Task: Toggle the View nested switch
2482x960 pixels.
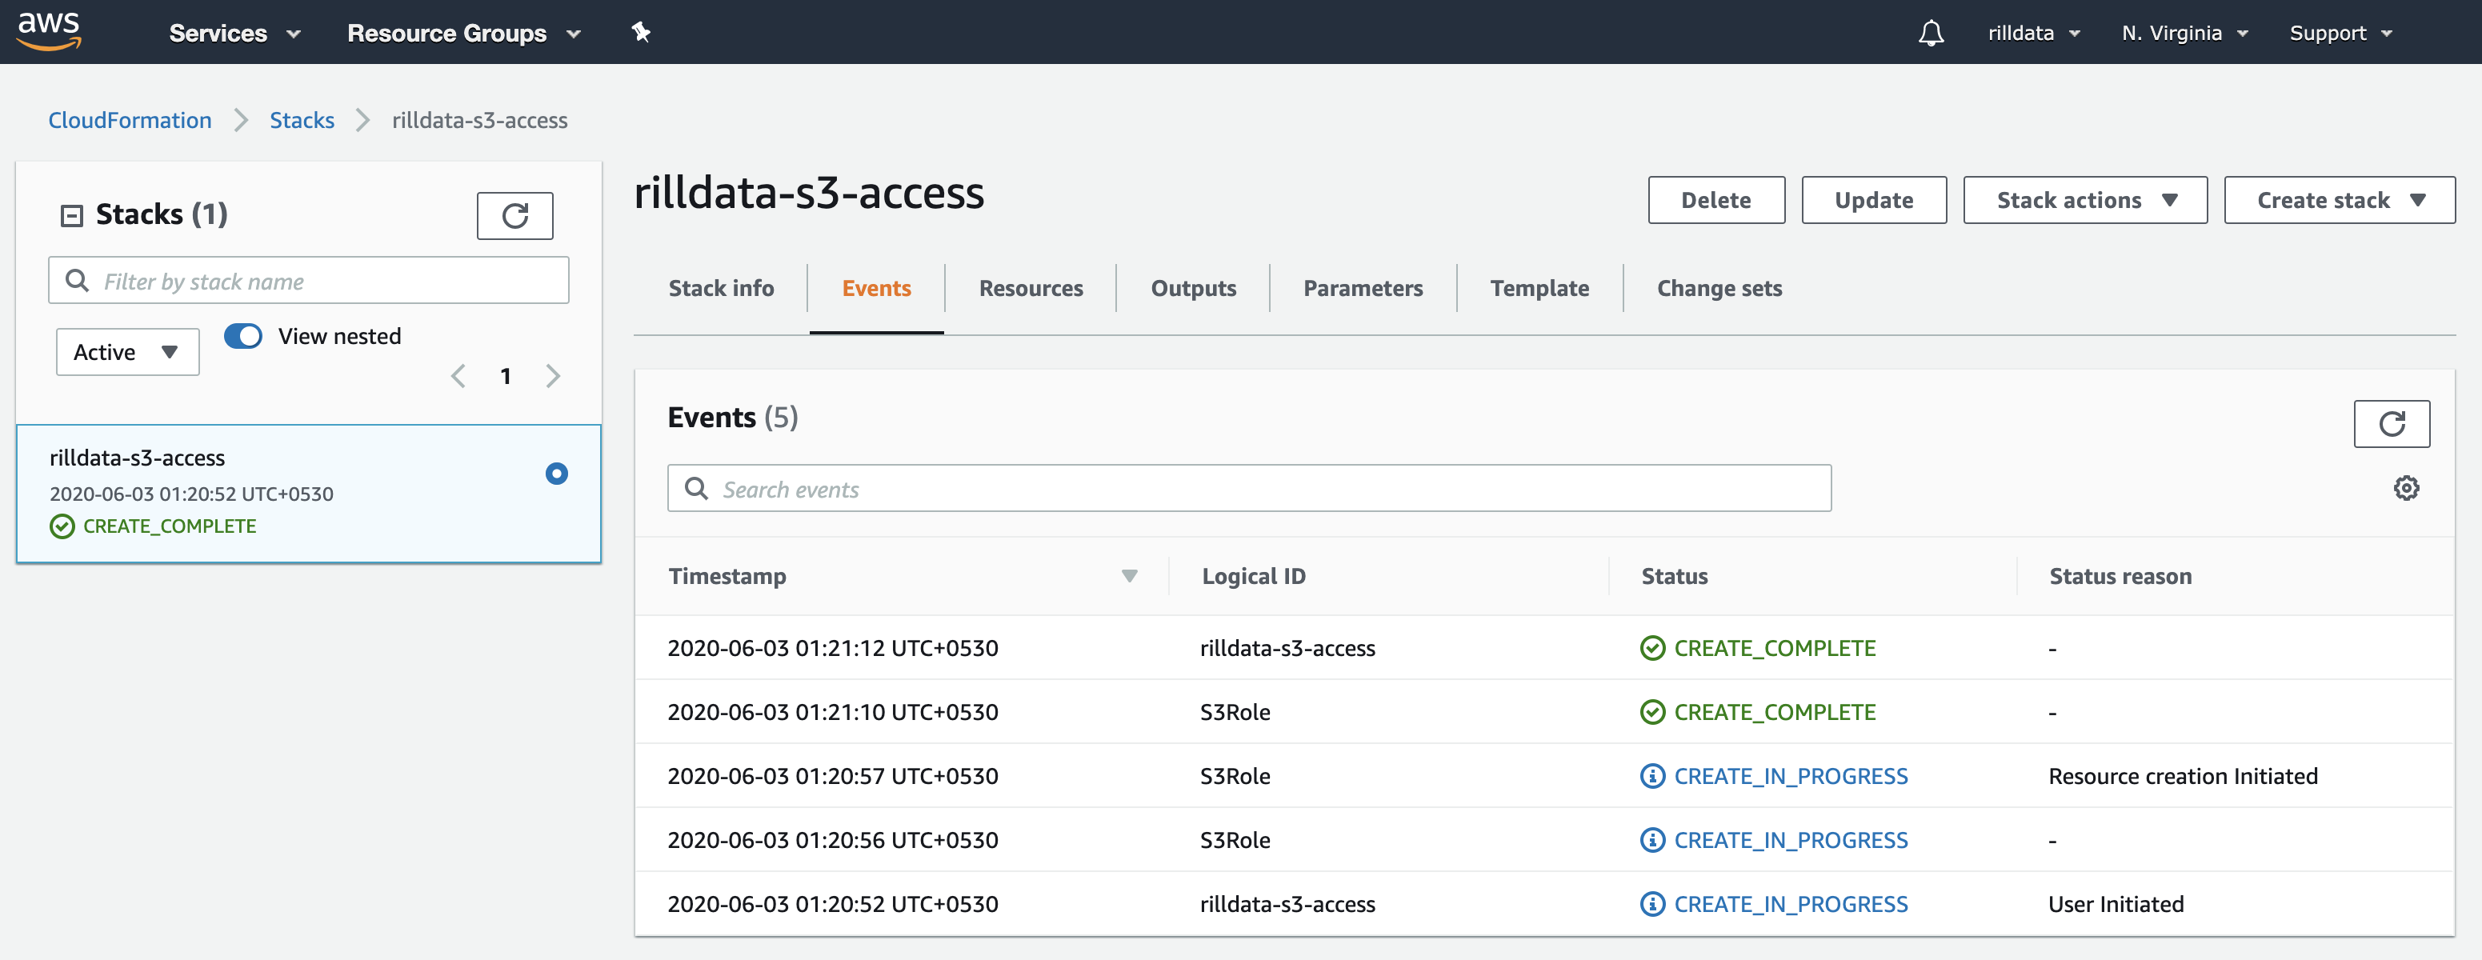Action: coord(242,336)
